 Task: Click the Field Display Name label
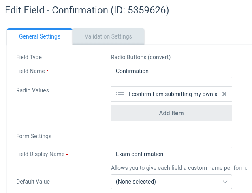click(x=41, y=154)
